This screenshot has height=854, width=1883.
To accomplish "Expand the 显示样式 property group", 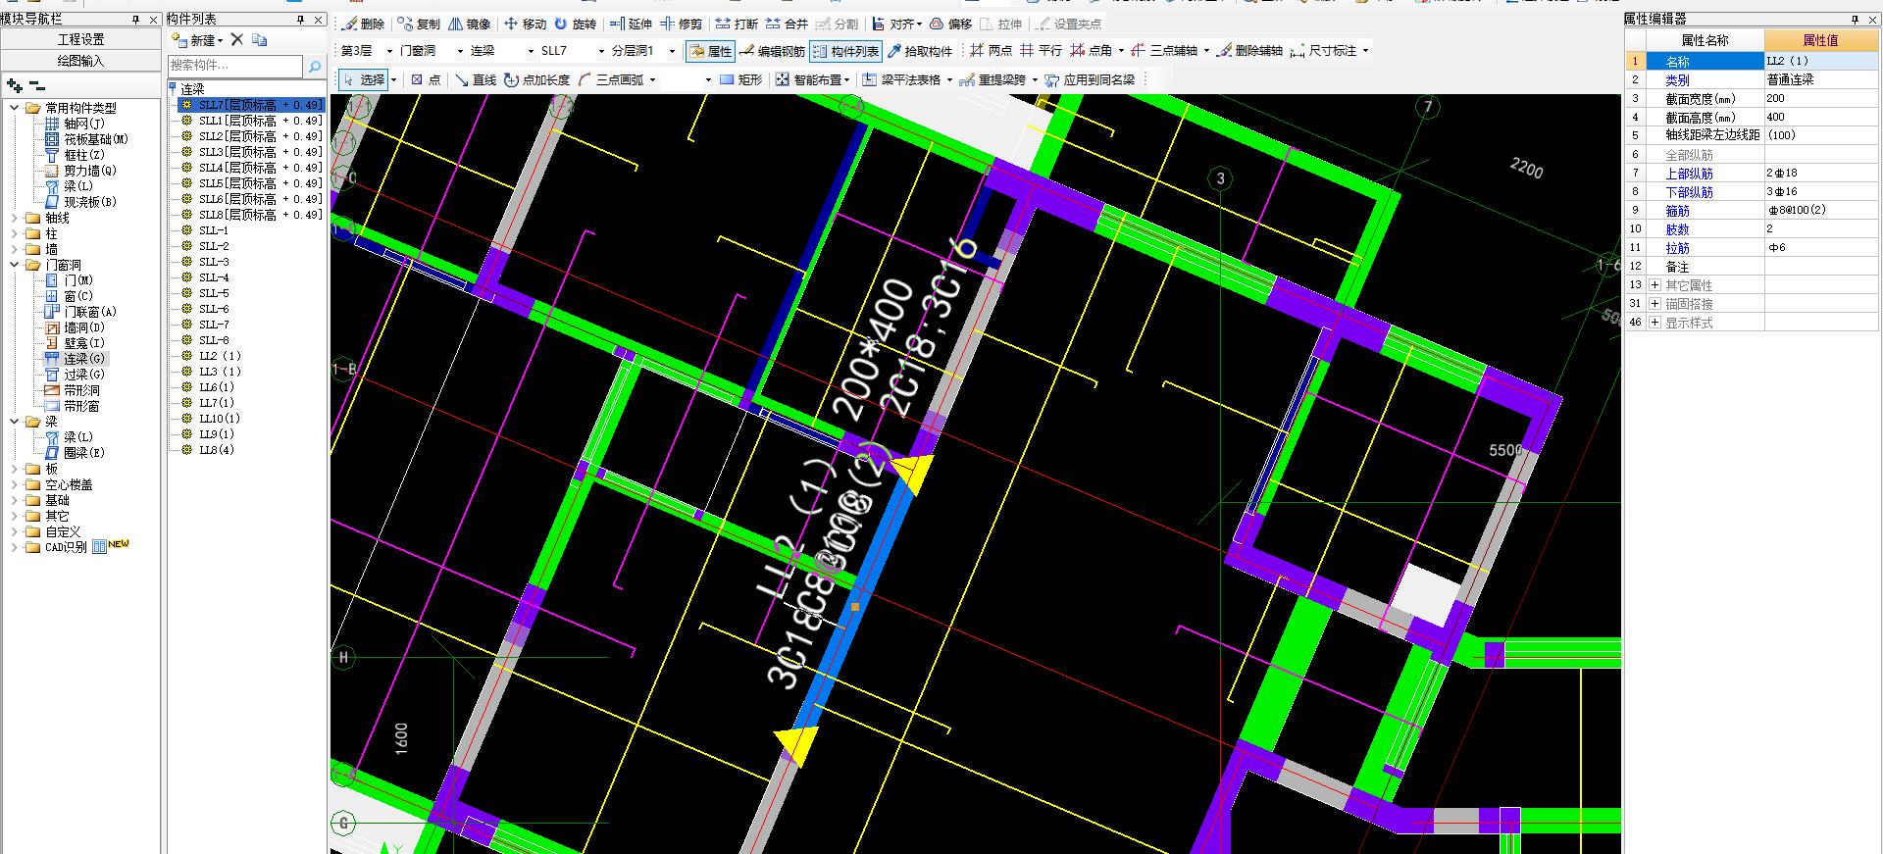I will (x=1654, y=323).
